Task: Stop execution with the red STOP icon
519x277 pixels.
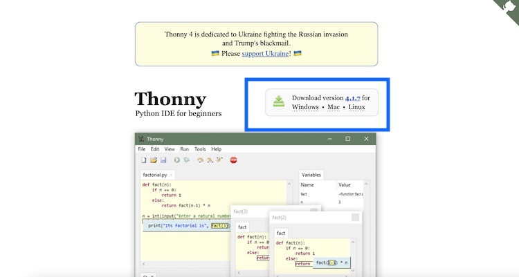Action: pos(233,160)
